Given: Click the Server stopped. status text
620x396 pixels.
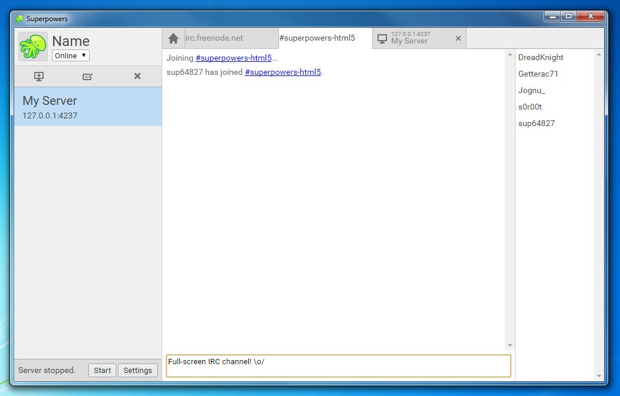Looking at the screenshot, I should (47, 370).
